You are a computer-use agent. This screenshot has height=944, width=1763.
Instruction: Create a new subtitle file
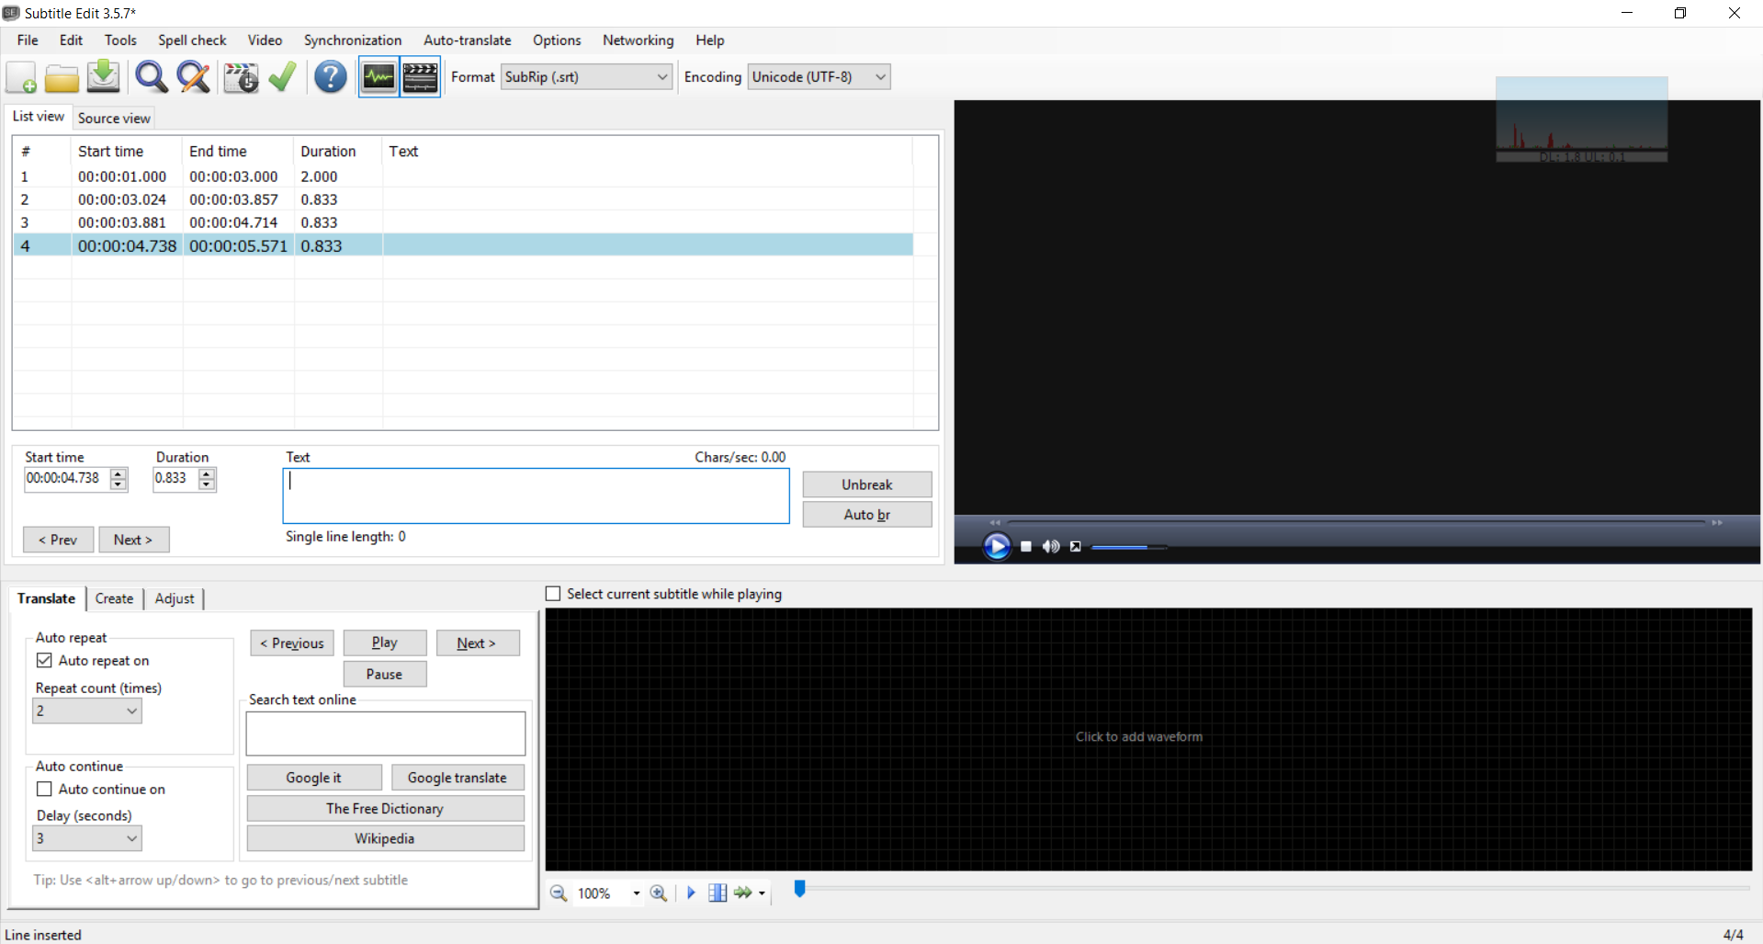(20, 77)
